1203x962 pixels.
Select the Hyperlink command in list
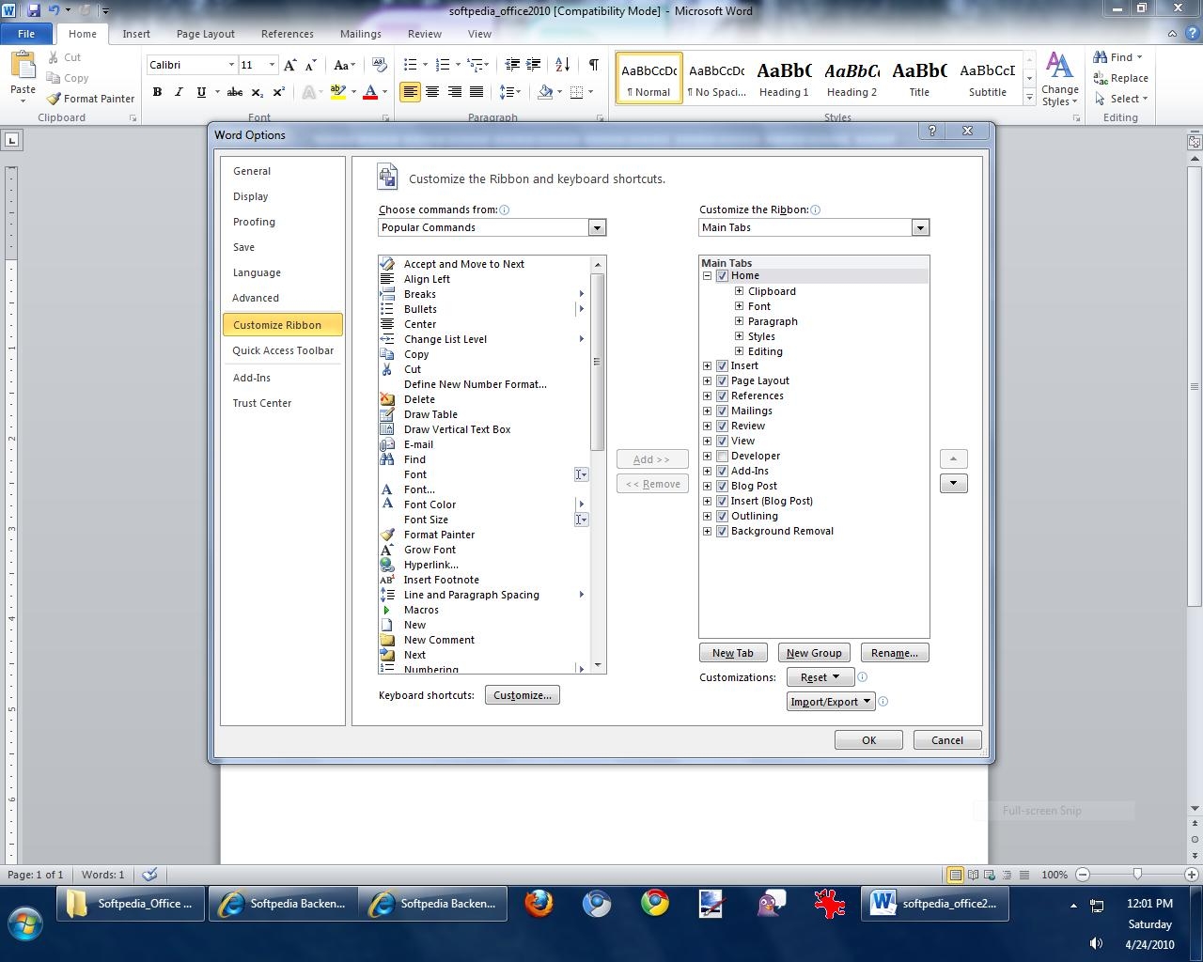(430, 565)
